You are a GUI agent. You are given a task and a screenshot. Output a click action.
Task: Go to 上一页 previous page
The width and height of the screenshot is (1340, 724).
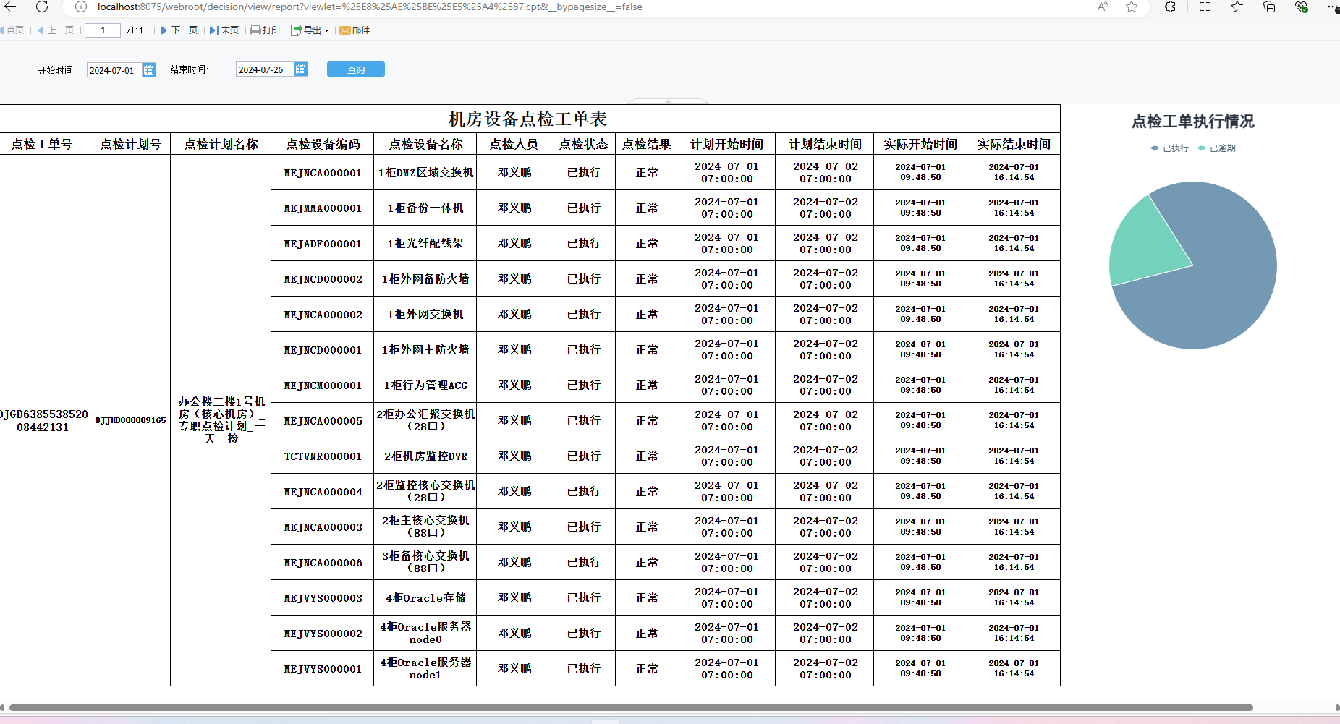56,30
